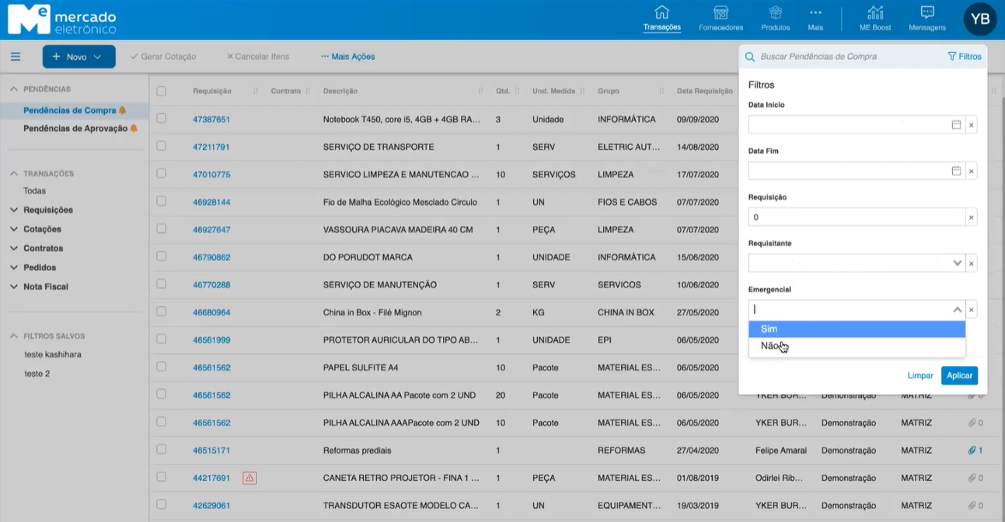Open the attachment clip on row 42629061

click(972, 506)
